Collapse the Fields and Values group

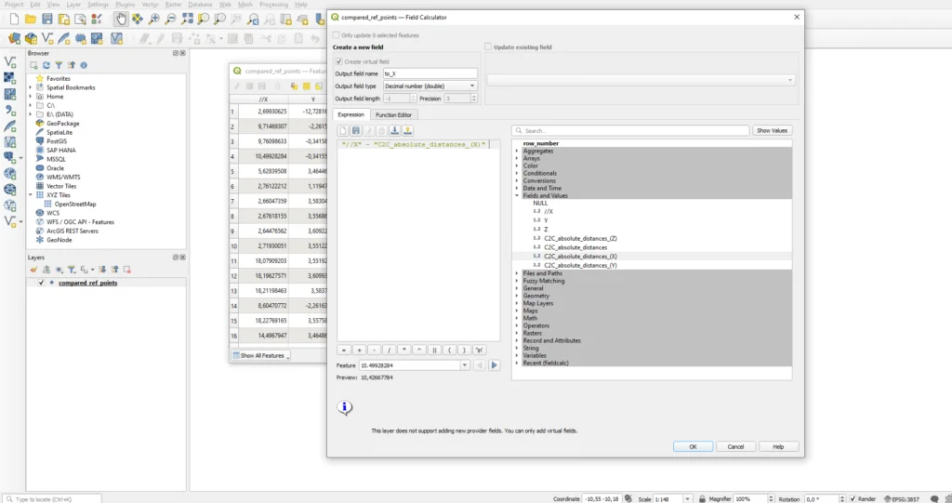pos(517,195)
